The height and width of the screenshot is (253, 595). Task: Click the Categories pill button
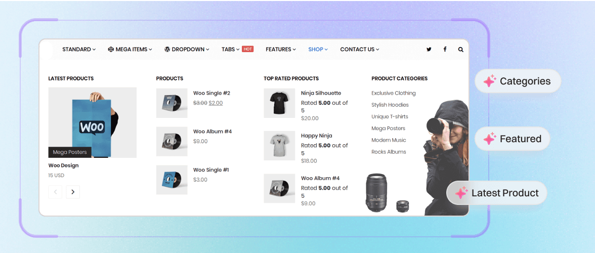pyautogui.click(x=518, y=81)
